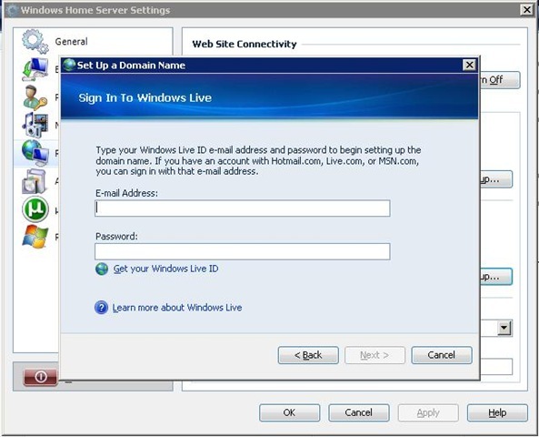Click the globe icon in dialog title bar
The height and width of the screenshot is (437, 539).
click(x=69, y=65)
